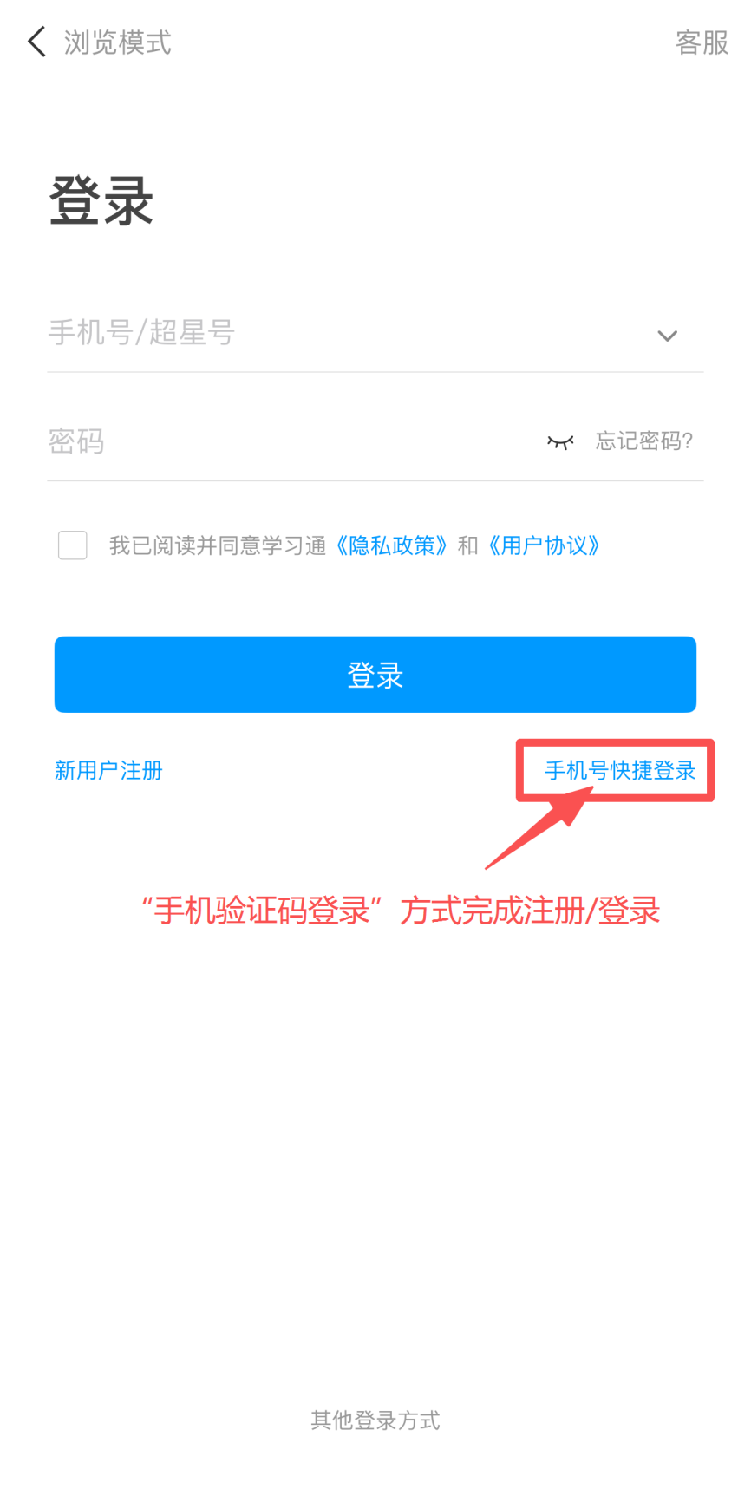The height and width of the screenshot is (1502, 751).
Task: Open the 《隐私政策》 link
Action: (392, 545)
